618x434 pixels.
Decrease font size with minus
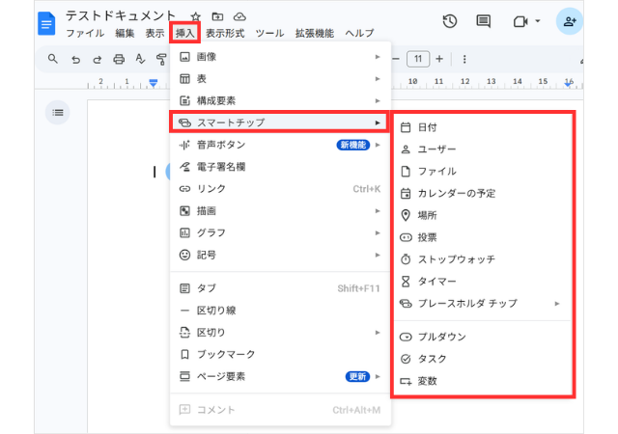point(396,59)
